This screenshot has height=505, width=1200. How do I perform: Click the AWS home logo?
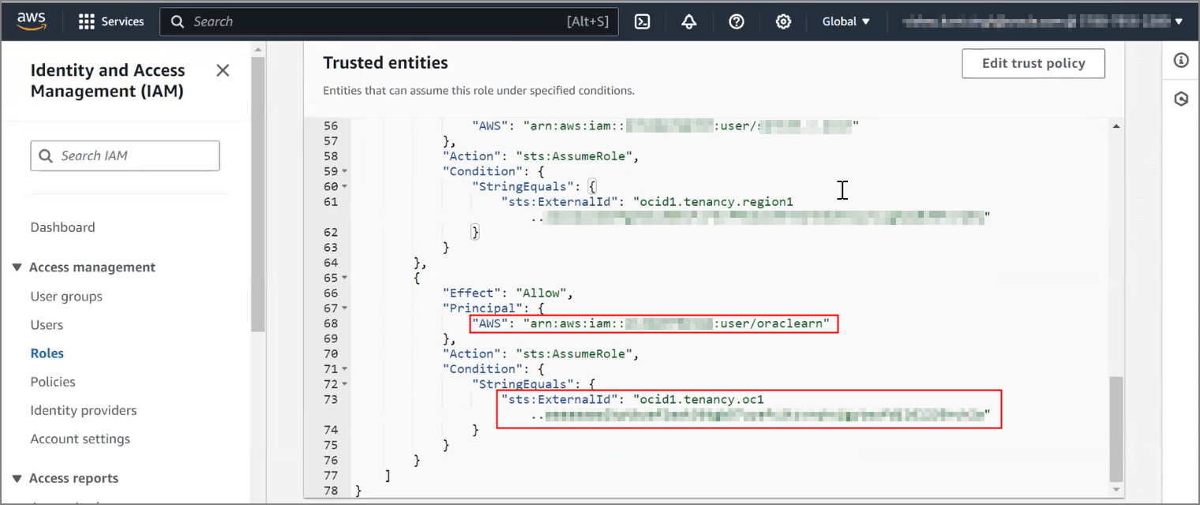point(31,21)
